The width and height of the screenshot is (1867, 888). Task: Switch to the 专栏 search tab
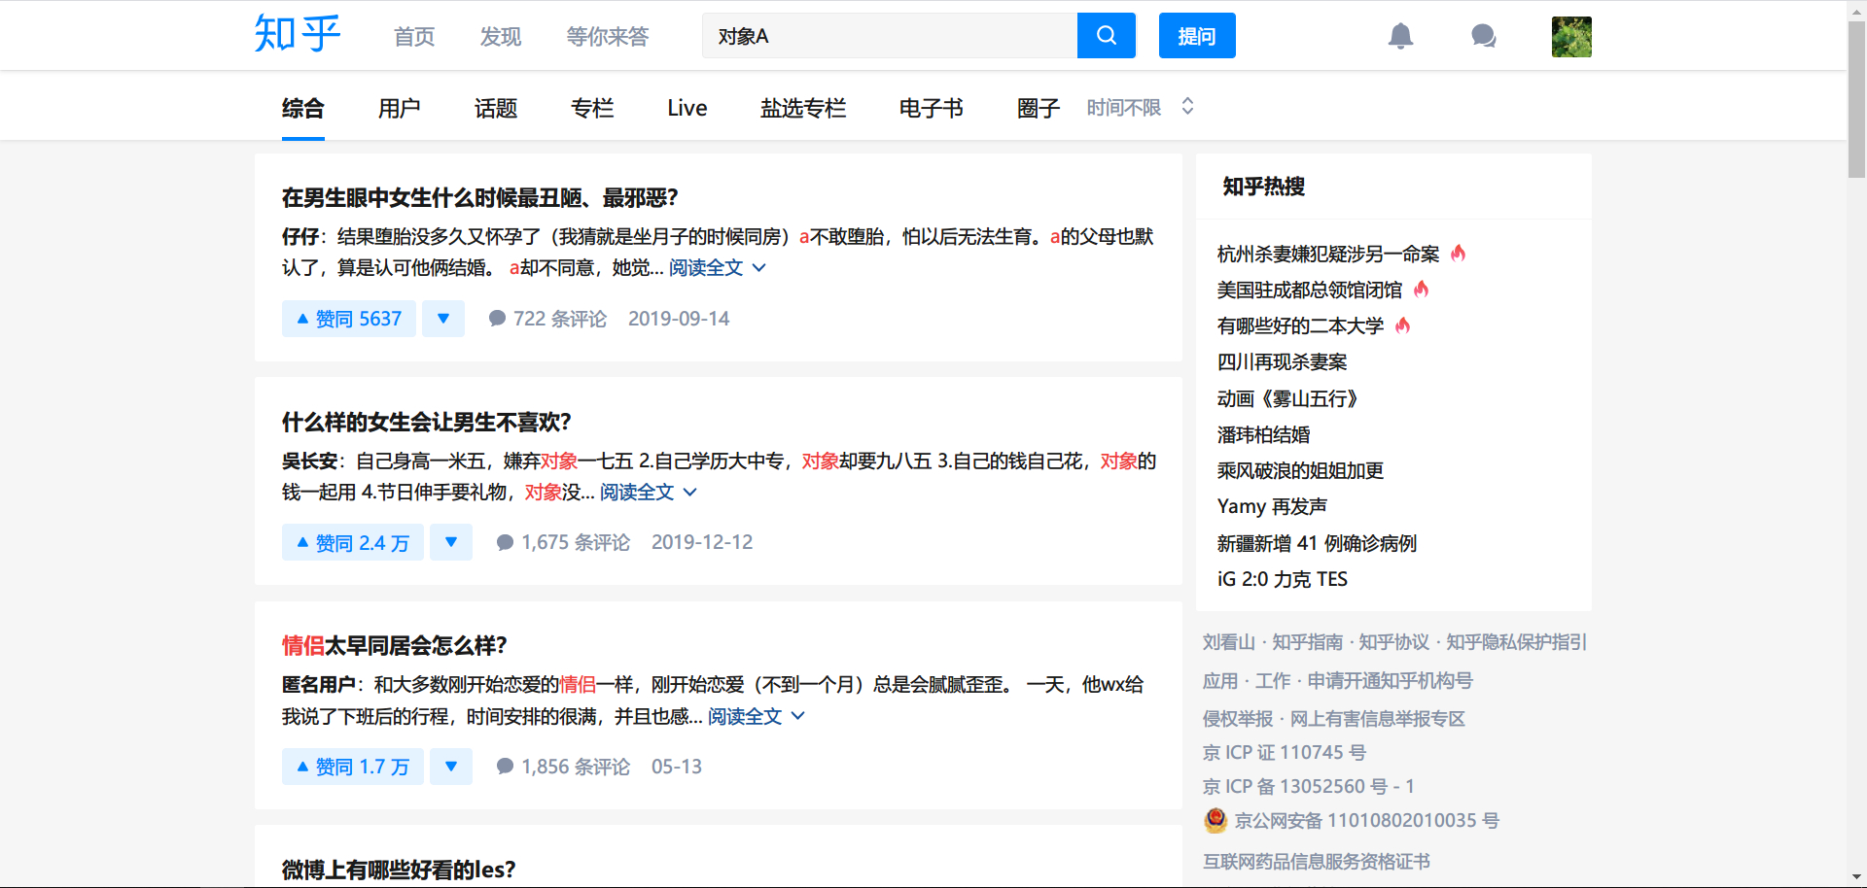tap(592, 108)
